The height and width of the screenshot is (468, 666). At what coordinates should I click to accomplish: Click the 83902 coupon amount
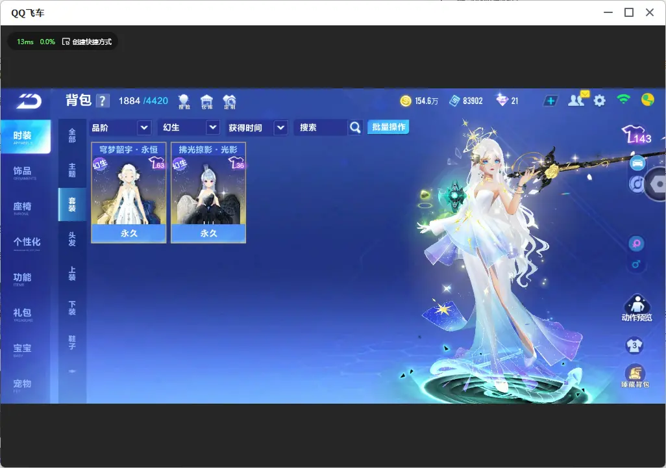click(473, 101)
